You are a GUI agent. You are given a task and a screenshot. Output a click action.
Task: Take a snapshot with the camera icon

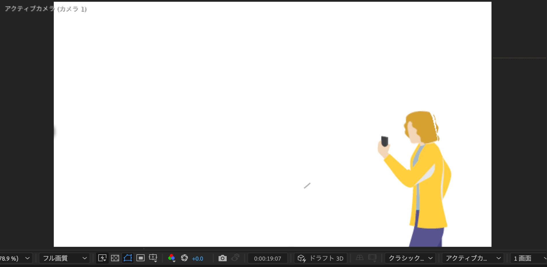coord(222,258)
